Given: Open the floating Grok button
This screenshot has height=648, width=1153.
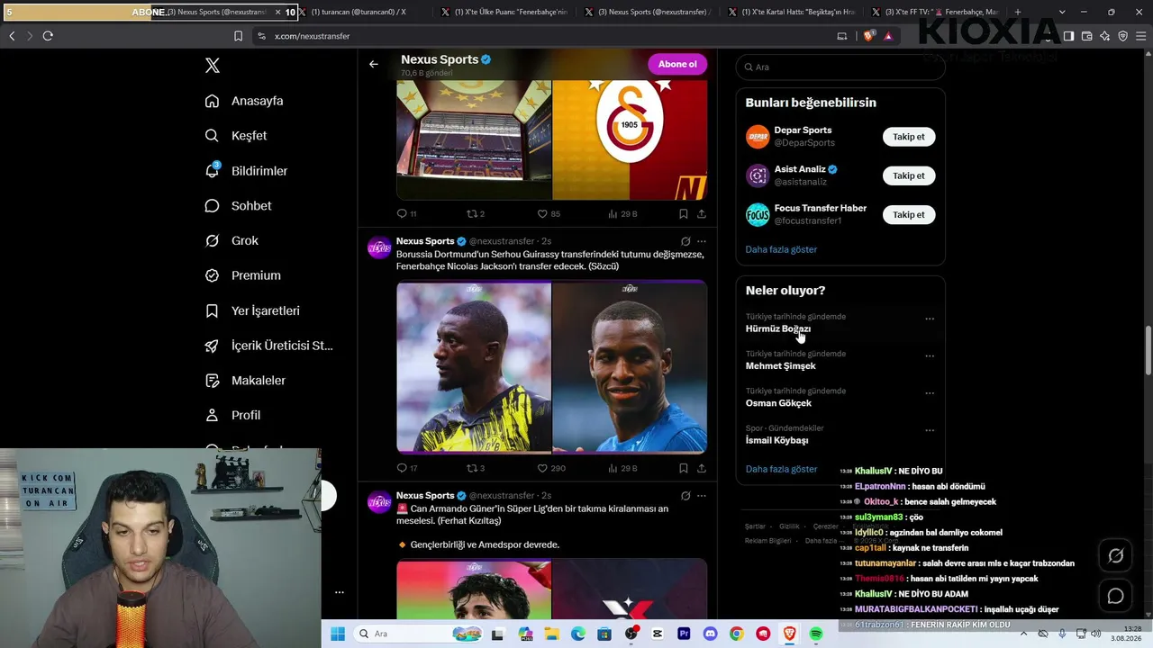Looking at the screenshot, I should point(1115,556).
